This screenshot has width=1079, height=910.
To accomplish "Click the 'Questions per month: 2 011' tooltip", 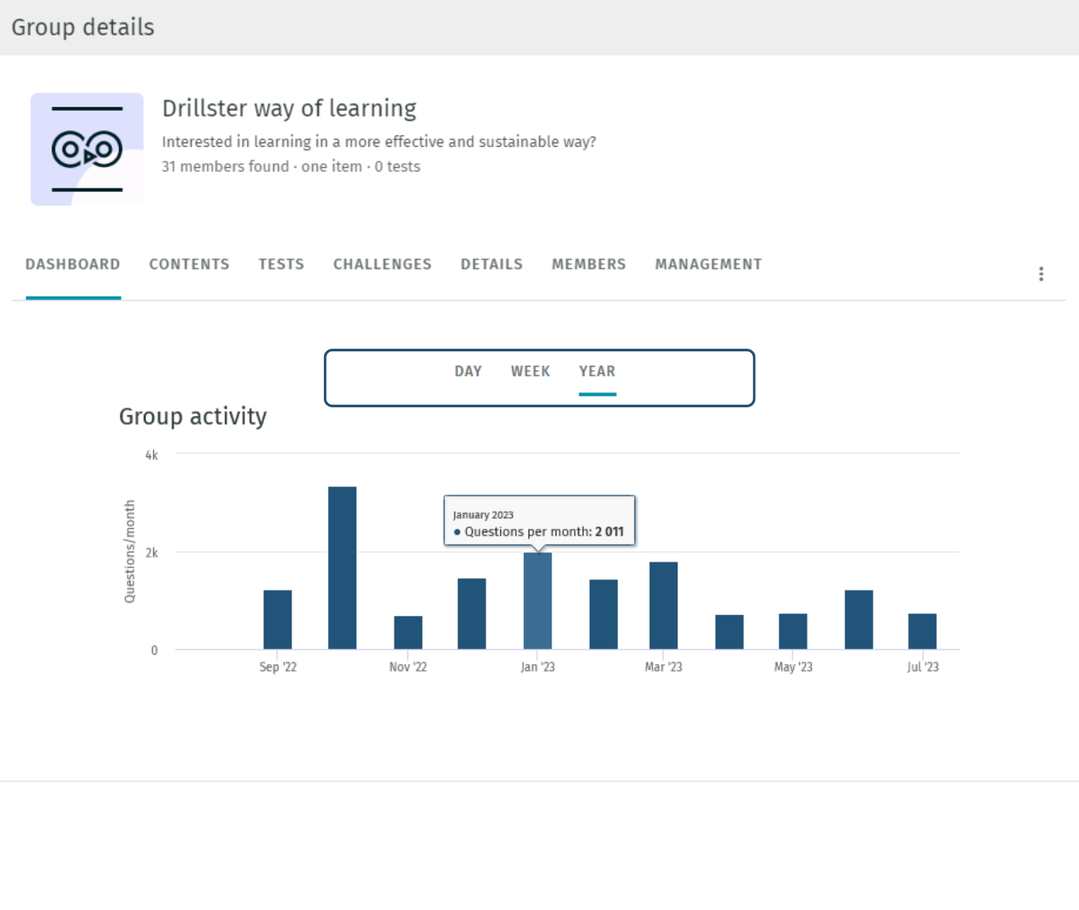I will point(539,520).
